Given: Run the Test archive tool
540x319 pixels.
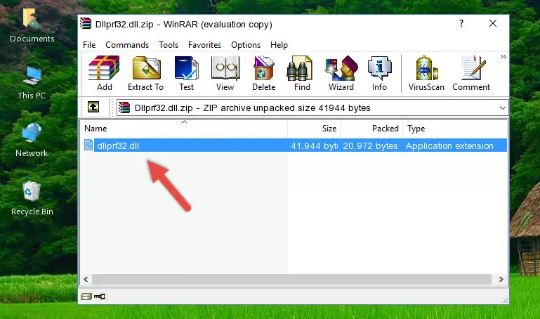Looking at the screenshot, I should [x=186, y=73].
